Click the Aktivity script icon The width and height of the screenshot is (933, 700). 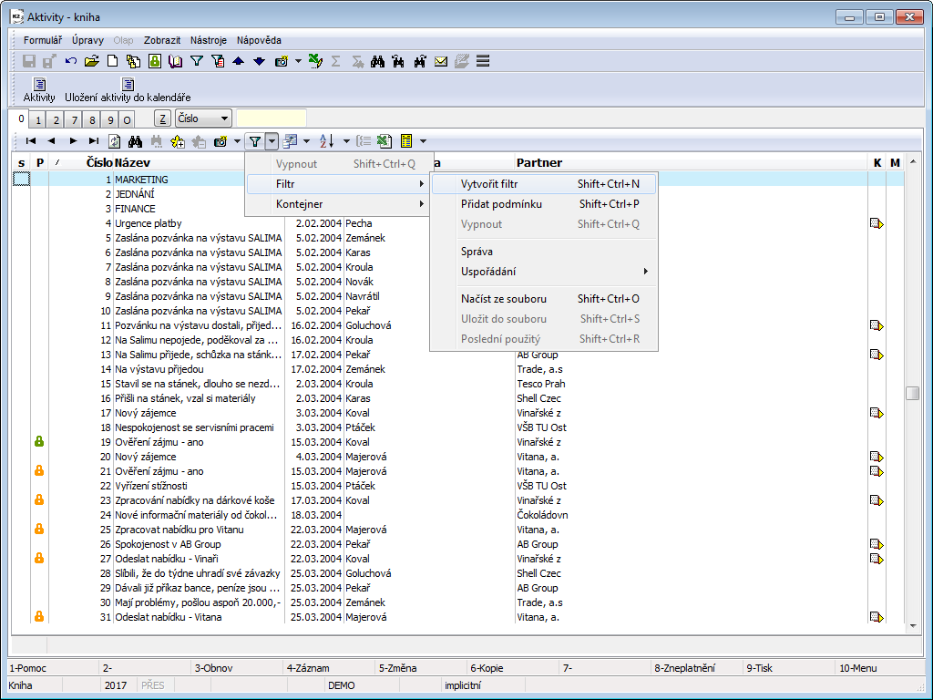pyautogui.click(x=39, y=85)
